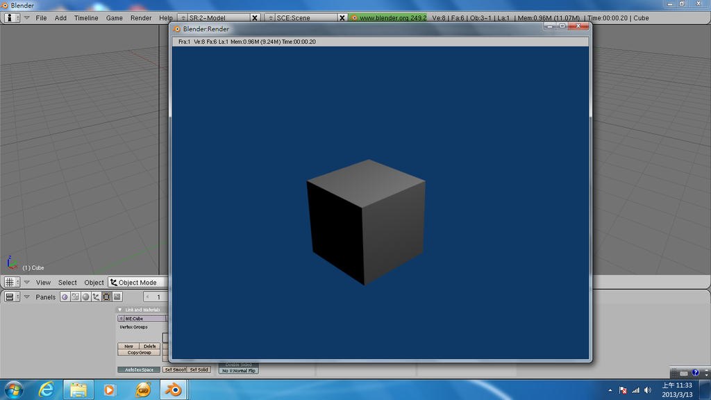Click the language bar help question mark
The width and height of the screenshot is (711, 400).
coord(696,373)
